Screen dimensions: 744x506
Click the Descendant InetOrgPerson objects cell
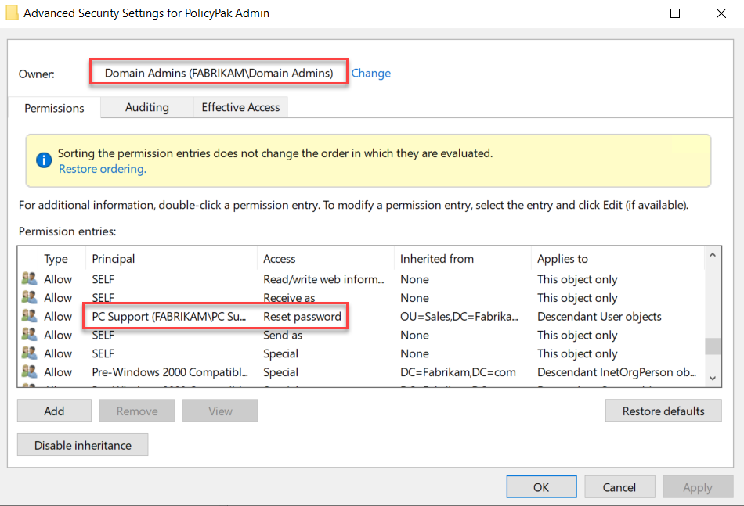[x=617, y=372]
